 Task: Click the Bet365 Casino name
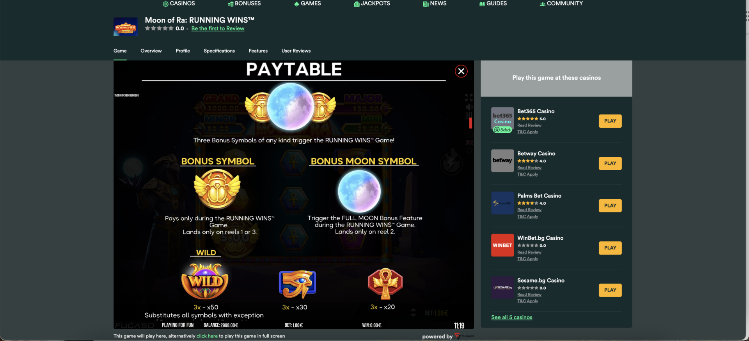536,111
